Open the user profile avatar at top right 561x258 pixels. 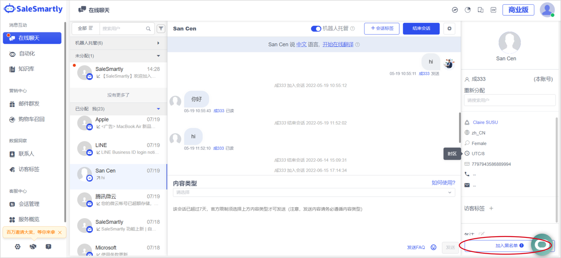pyautogui.click(x=547, y=10)
